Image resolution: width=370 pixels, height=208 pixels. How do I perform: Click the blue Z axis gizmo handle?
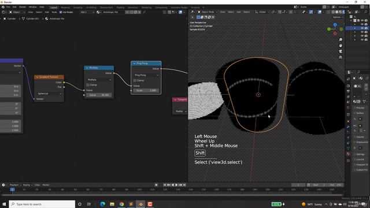click(x=335, y=25)
